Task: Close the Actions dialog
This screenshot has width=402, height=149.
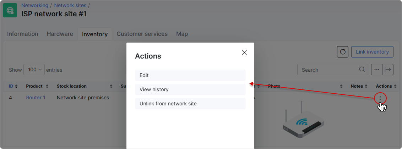Action: coord(244,53)
